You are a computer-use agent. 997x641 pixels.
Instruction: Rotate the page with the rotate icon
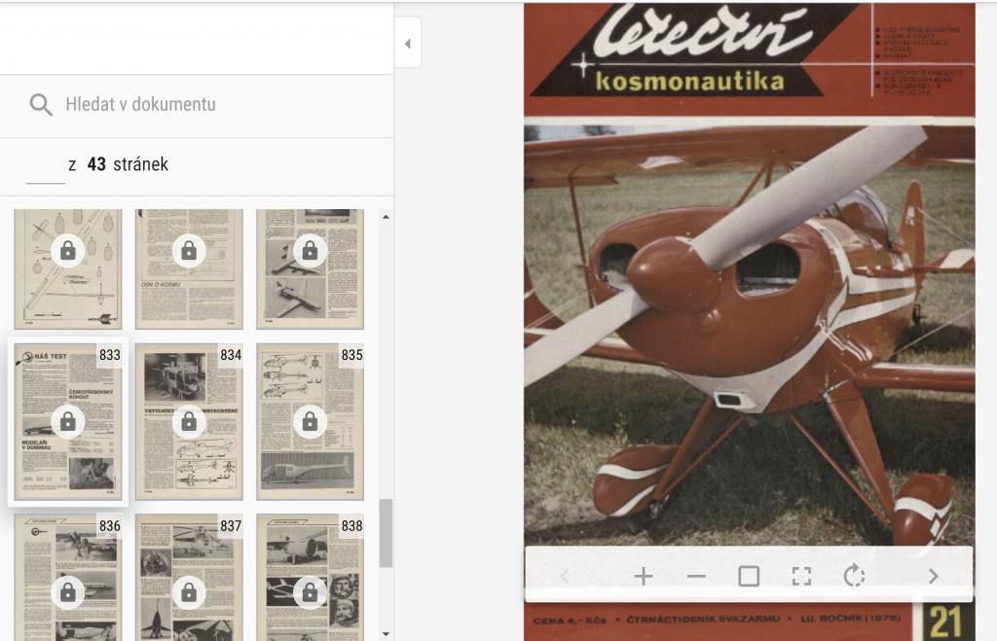pos(854,577)
